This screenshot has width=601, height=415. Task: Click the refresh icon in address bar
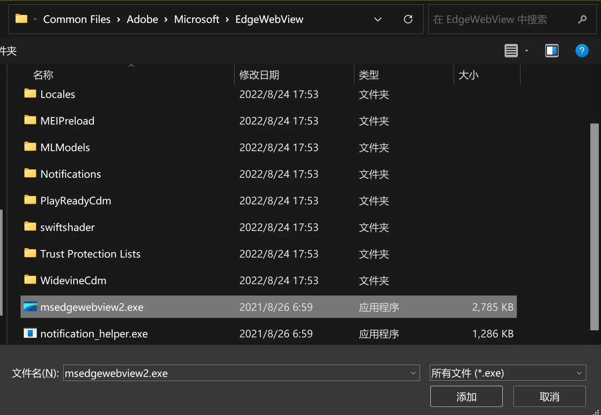408,19
